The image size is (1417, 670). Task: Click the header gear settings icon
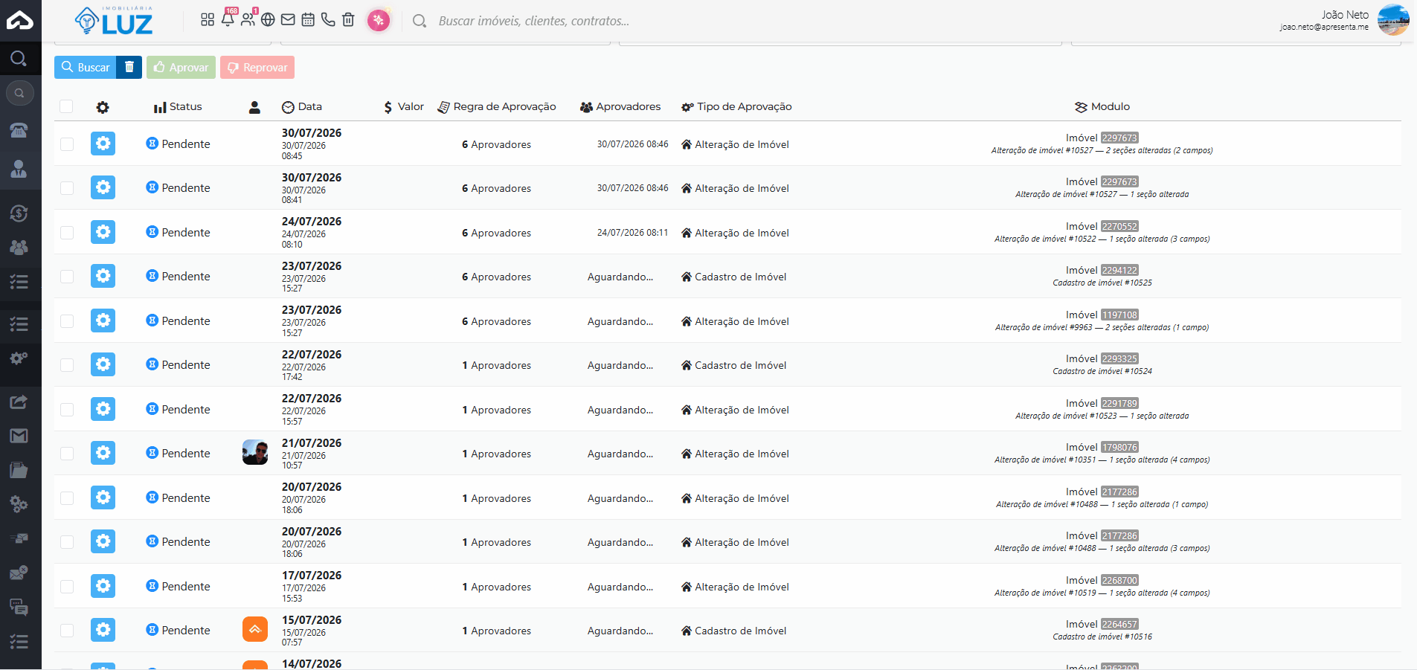[103, 107]
